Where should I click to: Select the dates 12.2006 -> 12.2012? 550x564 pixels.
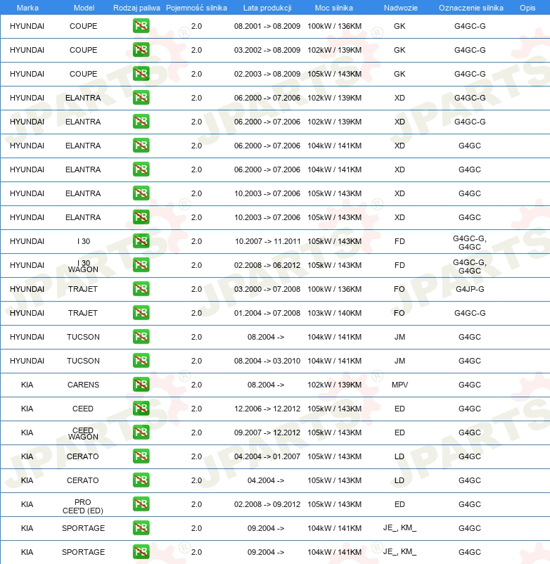point(267,409)
